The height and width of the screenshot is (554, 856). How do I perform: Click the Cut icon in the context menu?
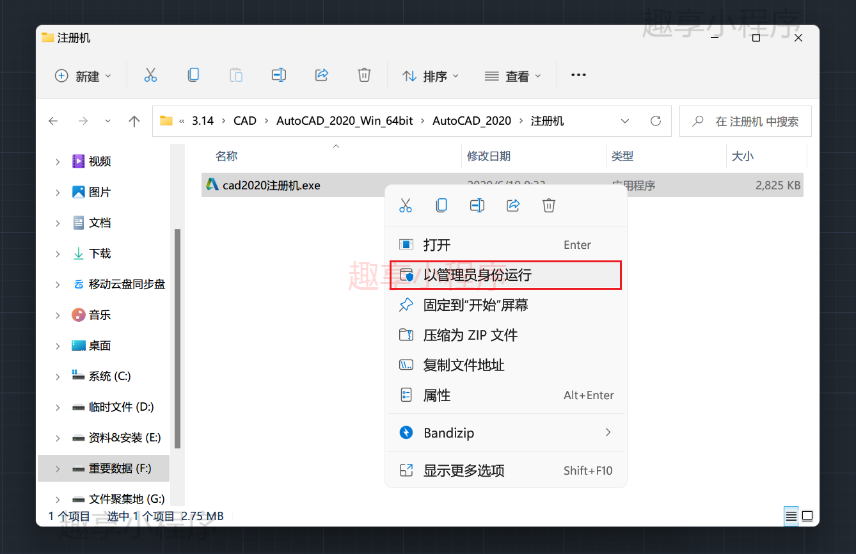pos(406,205)
